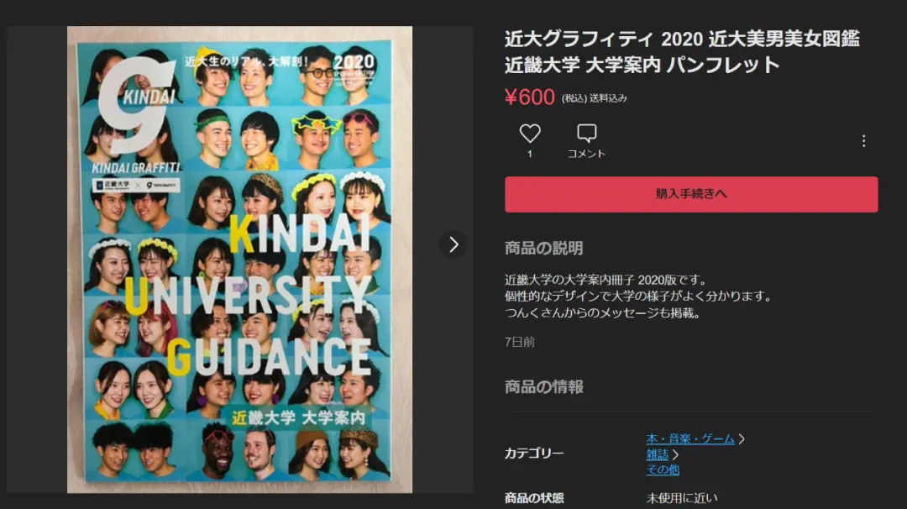Click the like count under the heart
Image resolution: width=907 pixels, height=509 pixels.
click(x=529, y=154)
